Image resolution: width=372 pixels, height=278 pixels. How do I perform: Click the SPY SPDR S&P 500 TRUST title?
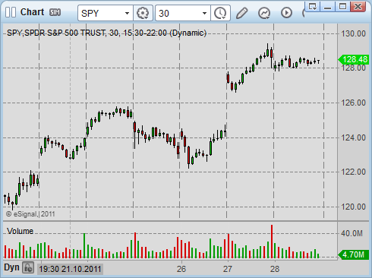pos(106,33)
